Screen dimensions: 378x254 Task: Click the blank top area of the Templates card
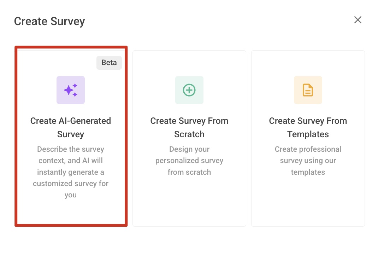pyautogui.click(x=308, y=63)
